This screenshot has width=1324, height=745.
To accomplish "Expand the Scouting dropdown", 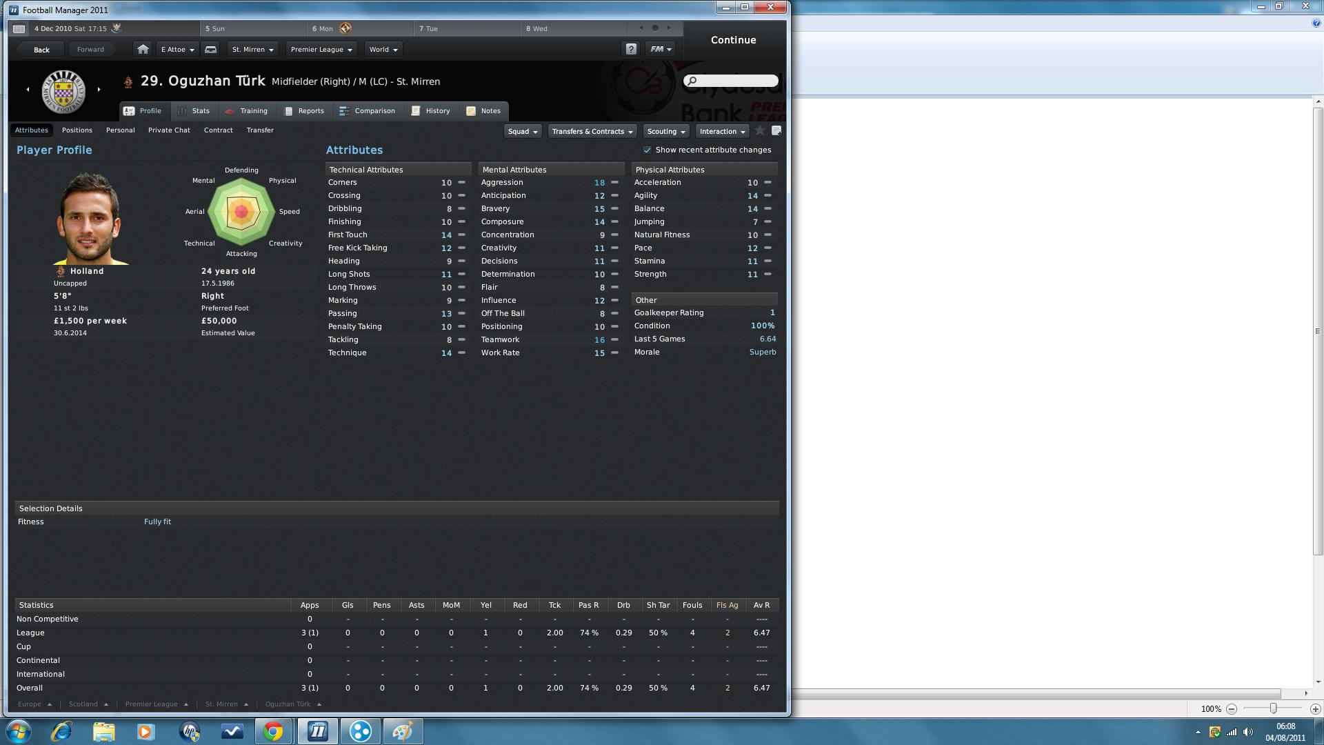I will 666,131.
